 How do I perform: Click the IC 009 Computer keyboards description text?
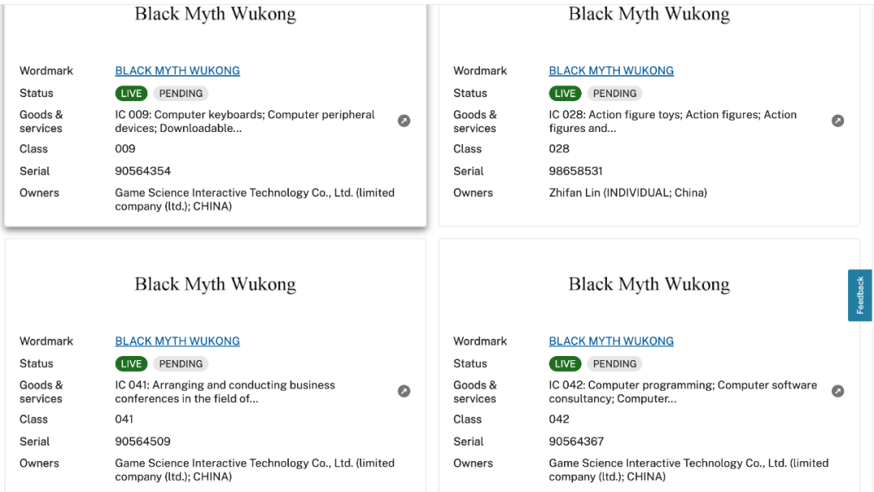pos(244,121)
